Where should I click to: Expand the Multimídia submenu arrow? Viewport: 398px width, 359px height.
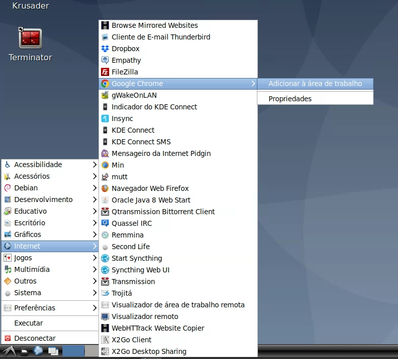pyautogui.click(x=94, y=269)
